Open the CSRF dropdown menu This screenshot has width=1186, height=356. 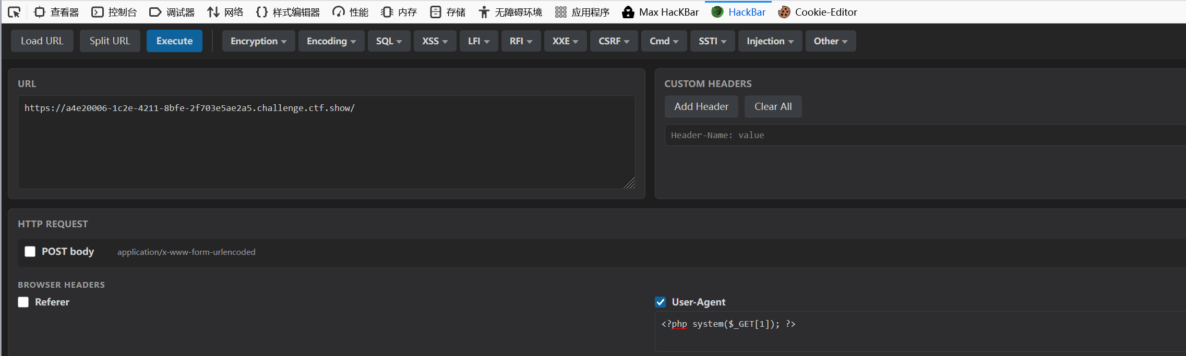614,41
